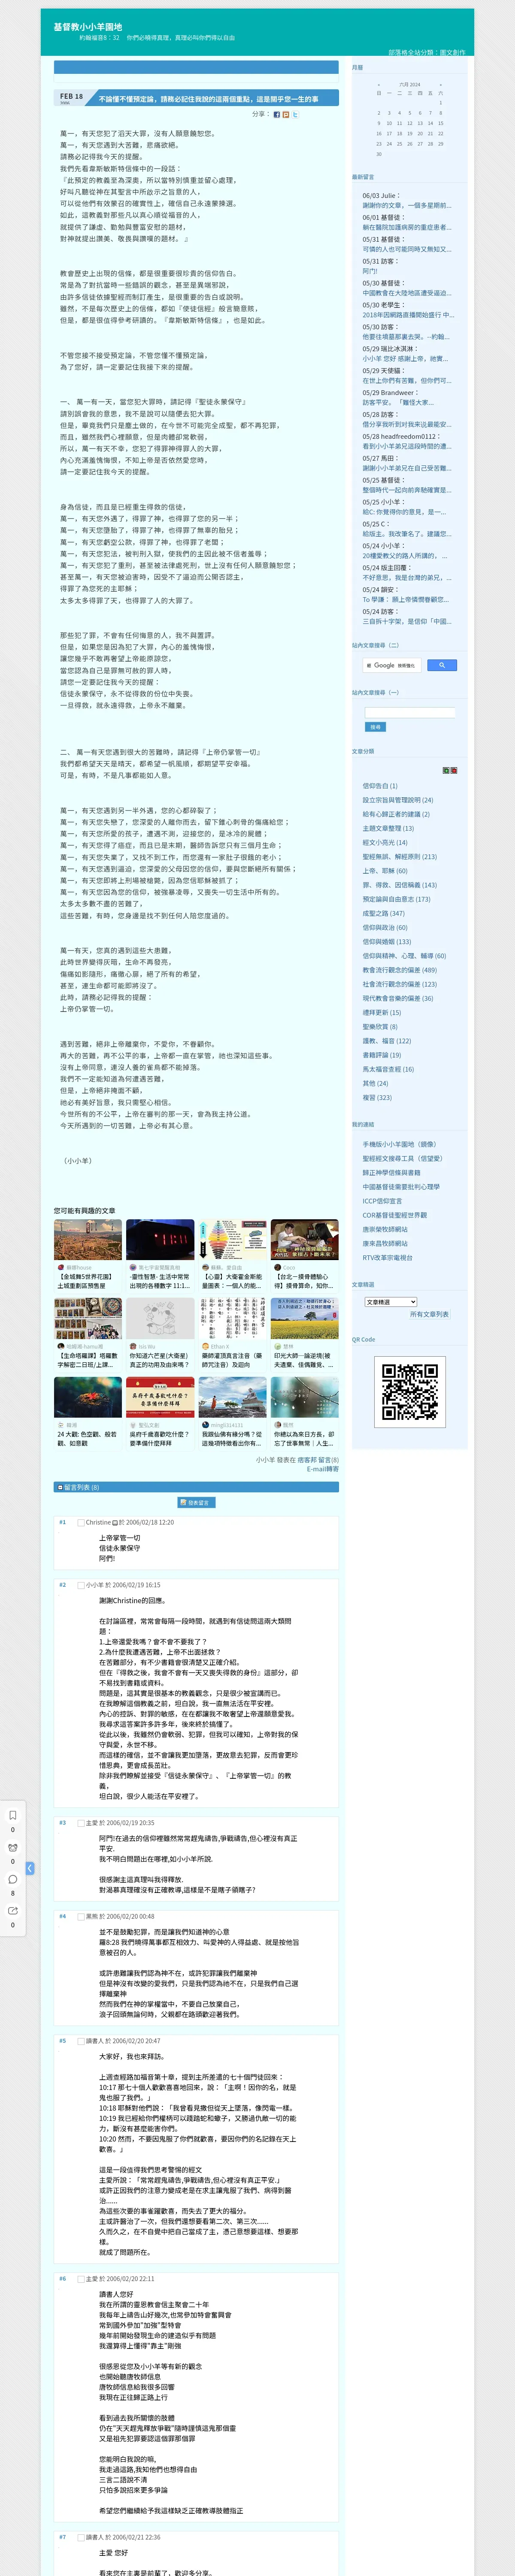Image resolution: width=515 pixels, height=2576 pixels.
Task: Open category 設立宗旨與管理說明 (24)
Action: pyautogui.click(x=398, y=800)
